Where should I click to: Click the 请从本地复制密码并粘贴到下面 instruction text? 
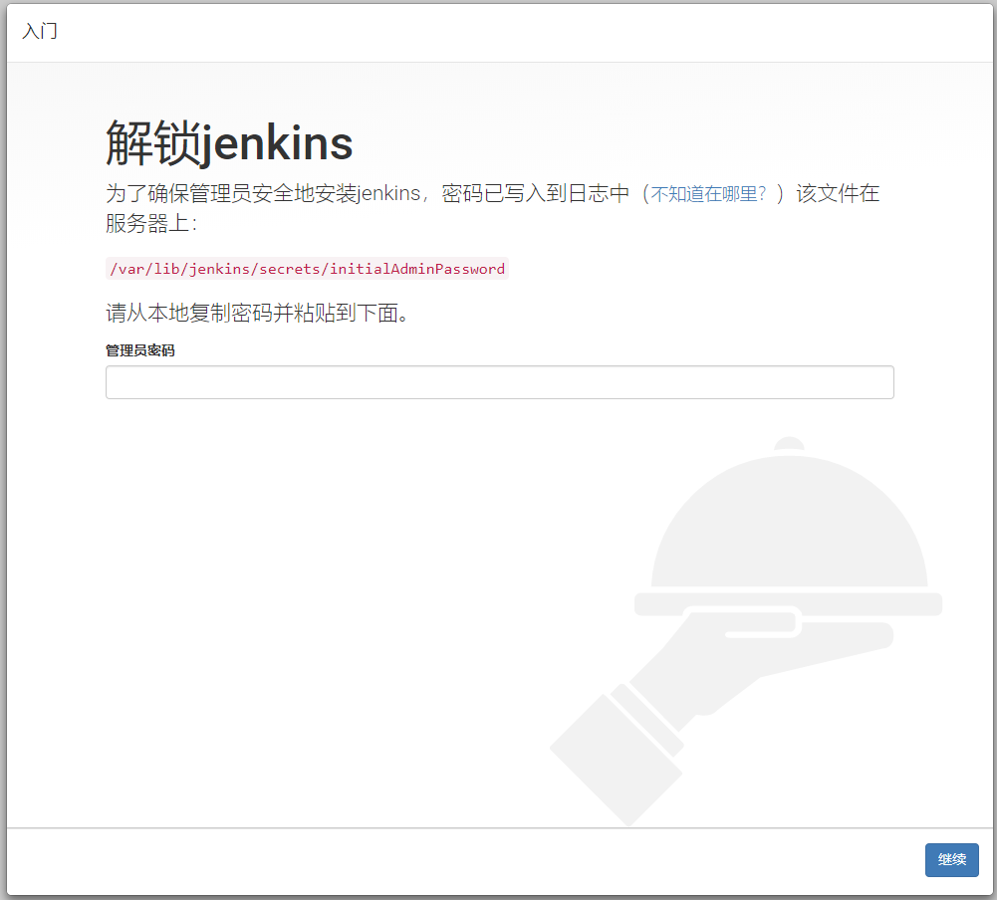click(257, 312)
